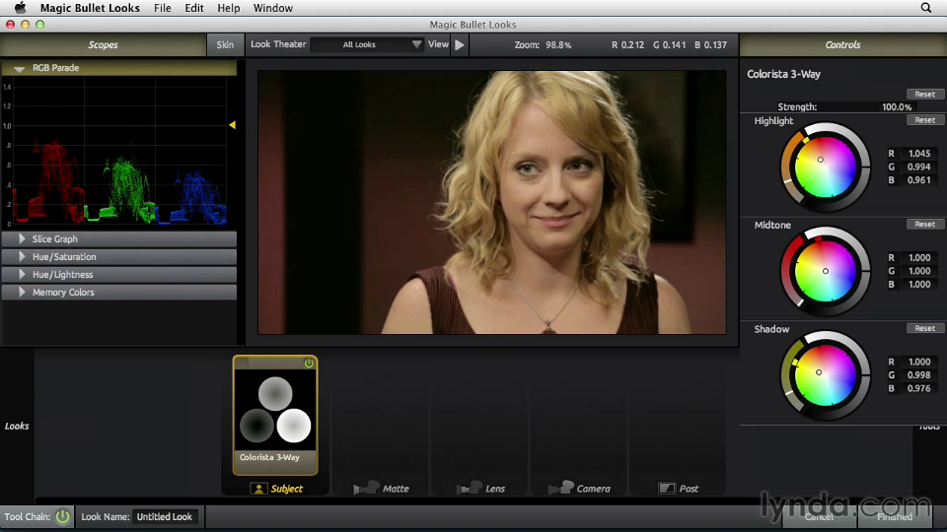Click the Look Theater label
Screen dimensions: 947x532
click(278, 44)
